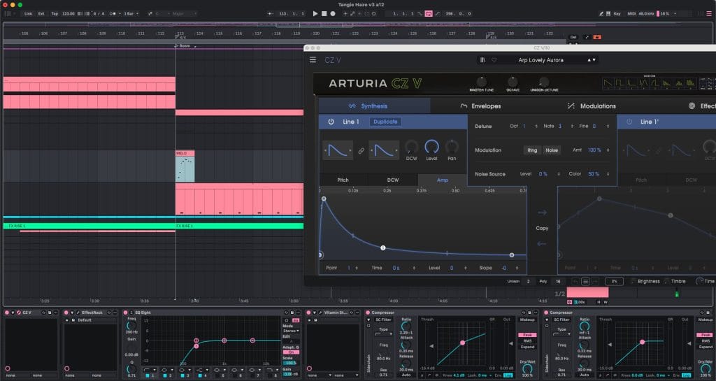The height and width of the screenshot is (381, 716).
Task: Open EQ Eight Mode Stereo dropdown
Action: click(291, 331)
